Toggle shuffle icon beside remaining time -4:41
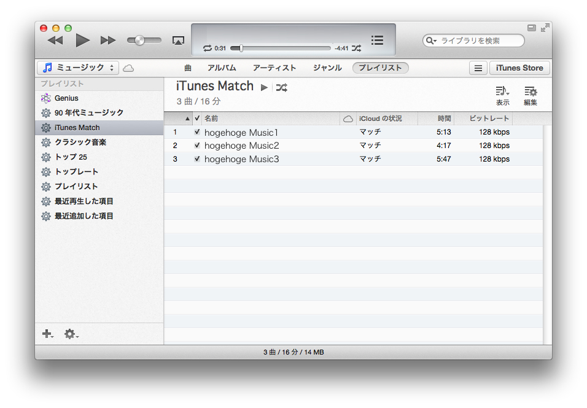 click(356, 48)
